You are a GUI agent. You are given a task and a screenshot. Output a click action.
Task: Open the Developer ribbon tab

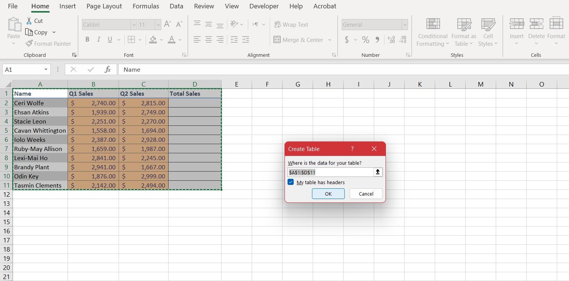click(x=264, y=6)
